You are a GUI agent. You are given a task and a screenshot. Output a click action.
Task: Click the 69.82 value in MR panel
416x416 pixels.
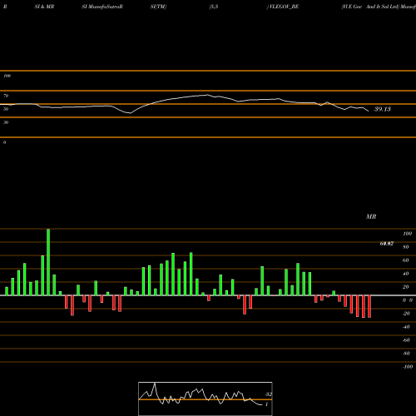tap(387, 244)
